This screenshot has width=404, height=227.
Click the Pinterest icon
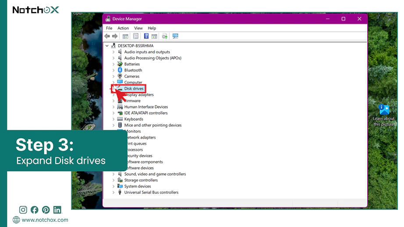coord(46,210)
